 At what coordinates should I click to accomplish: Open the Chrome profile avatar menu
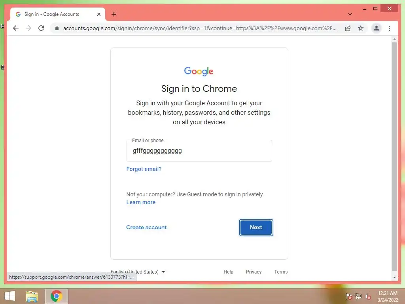point(377,28)
